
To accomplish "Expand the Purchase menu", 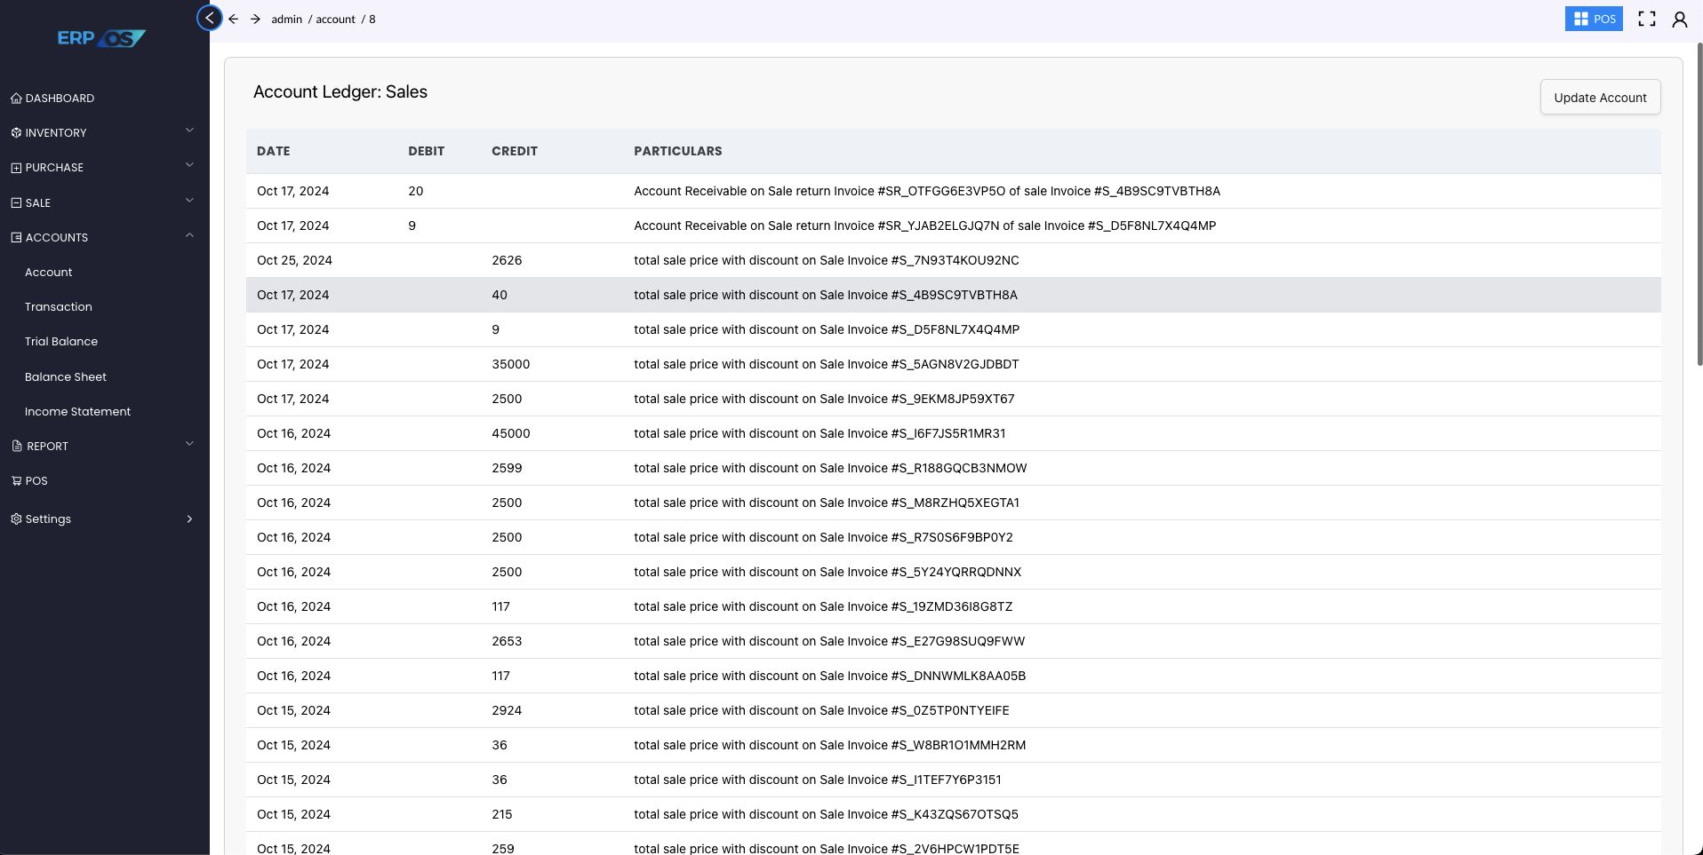I will 54,168.
